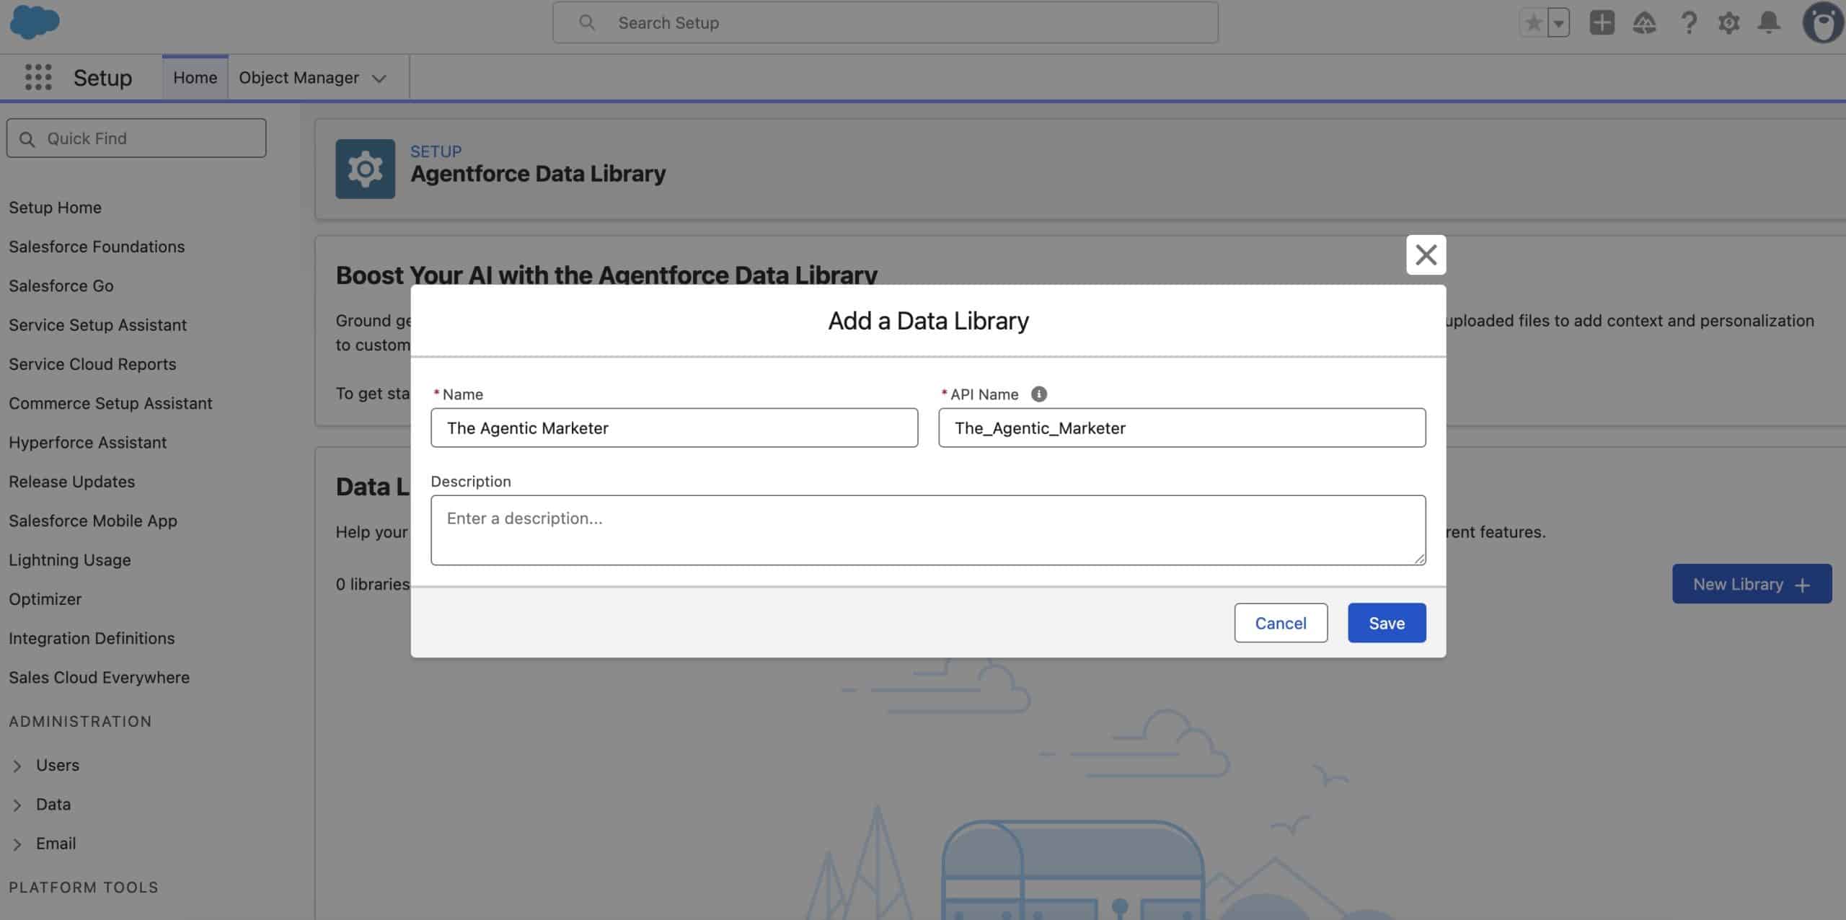The width and height of the screenshot is (1846, 920).
Task: Expand the Object Manager tab dropdown chevron
Action: [379, 79]
